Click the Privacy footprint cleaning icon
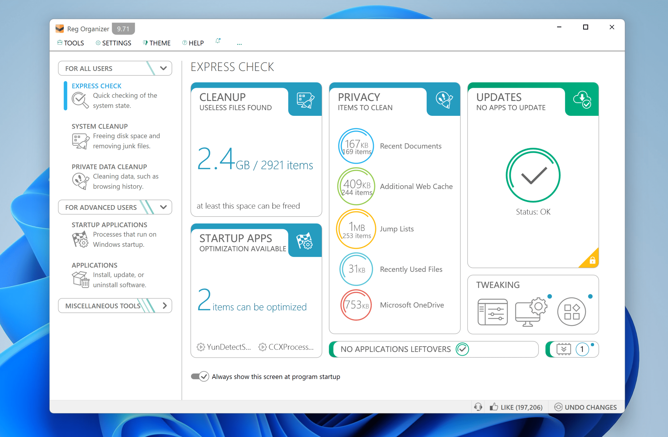 [x=444, y=100]
